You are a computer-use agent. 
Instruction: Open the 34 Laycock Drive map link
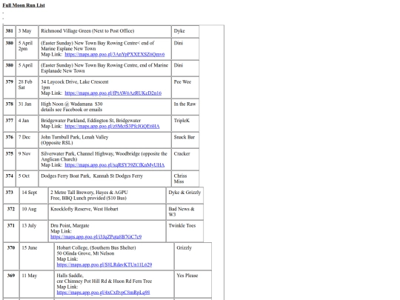coord(113,93)
